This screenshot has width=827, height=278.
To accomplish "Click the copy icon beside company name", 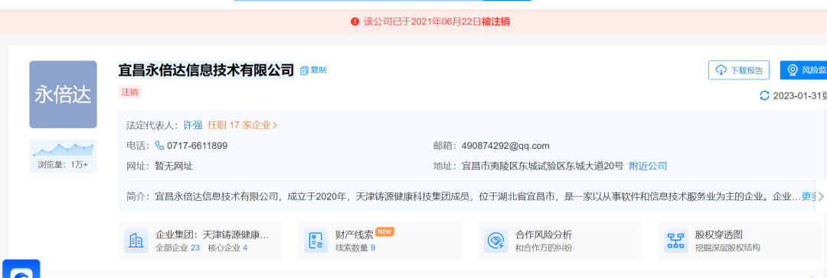I will [x=304, y=70].
